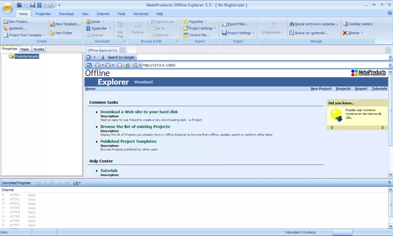Click the Detener button
The image size is (393, 236).
95,35
